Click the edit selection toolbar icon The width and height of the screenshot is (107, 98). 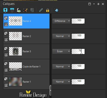point(26,10)
